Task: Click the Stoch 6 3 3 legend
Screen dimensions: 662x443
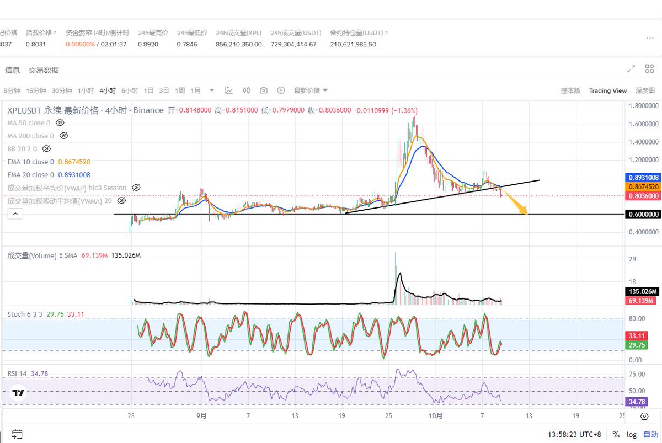Action: [25, 314]
